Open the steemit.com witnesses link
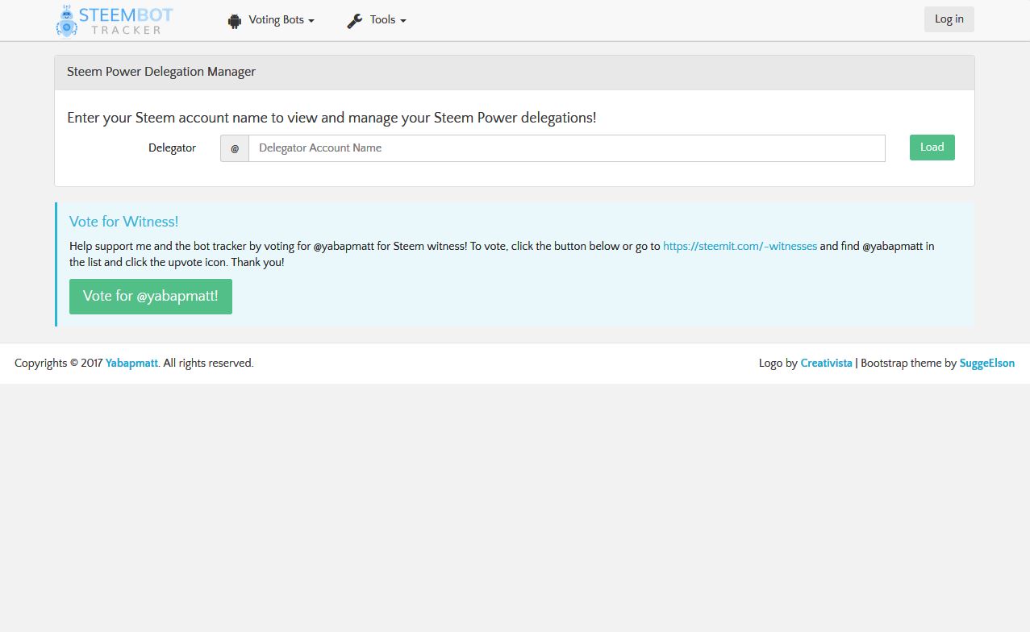The image size is (1030, 632). (740, 246)
